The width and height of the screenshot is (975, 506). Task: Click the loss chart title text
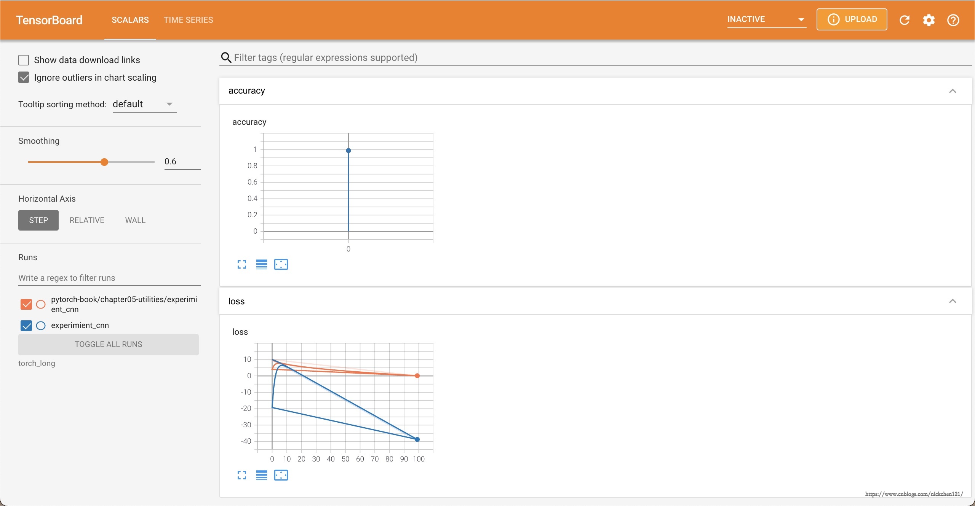pyautogui.click(x=240, y=332)
